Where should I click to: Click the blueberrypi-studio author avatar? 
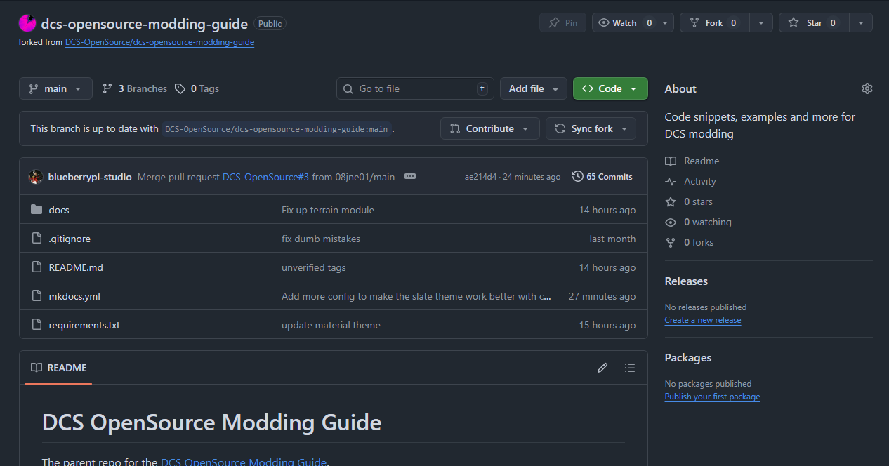tap(36, 177)
